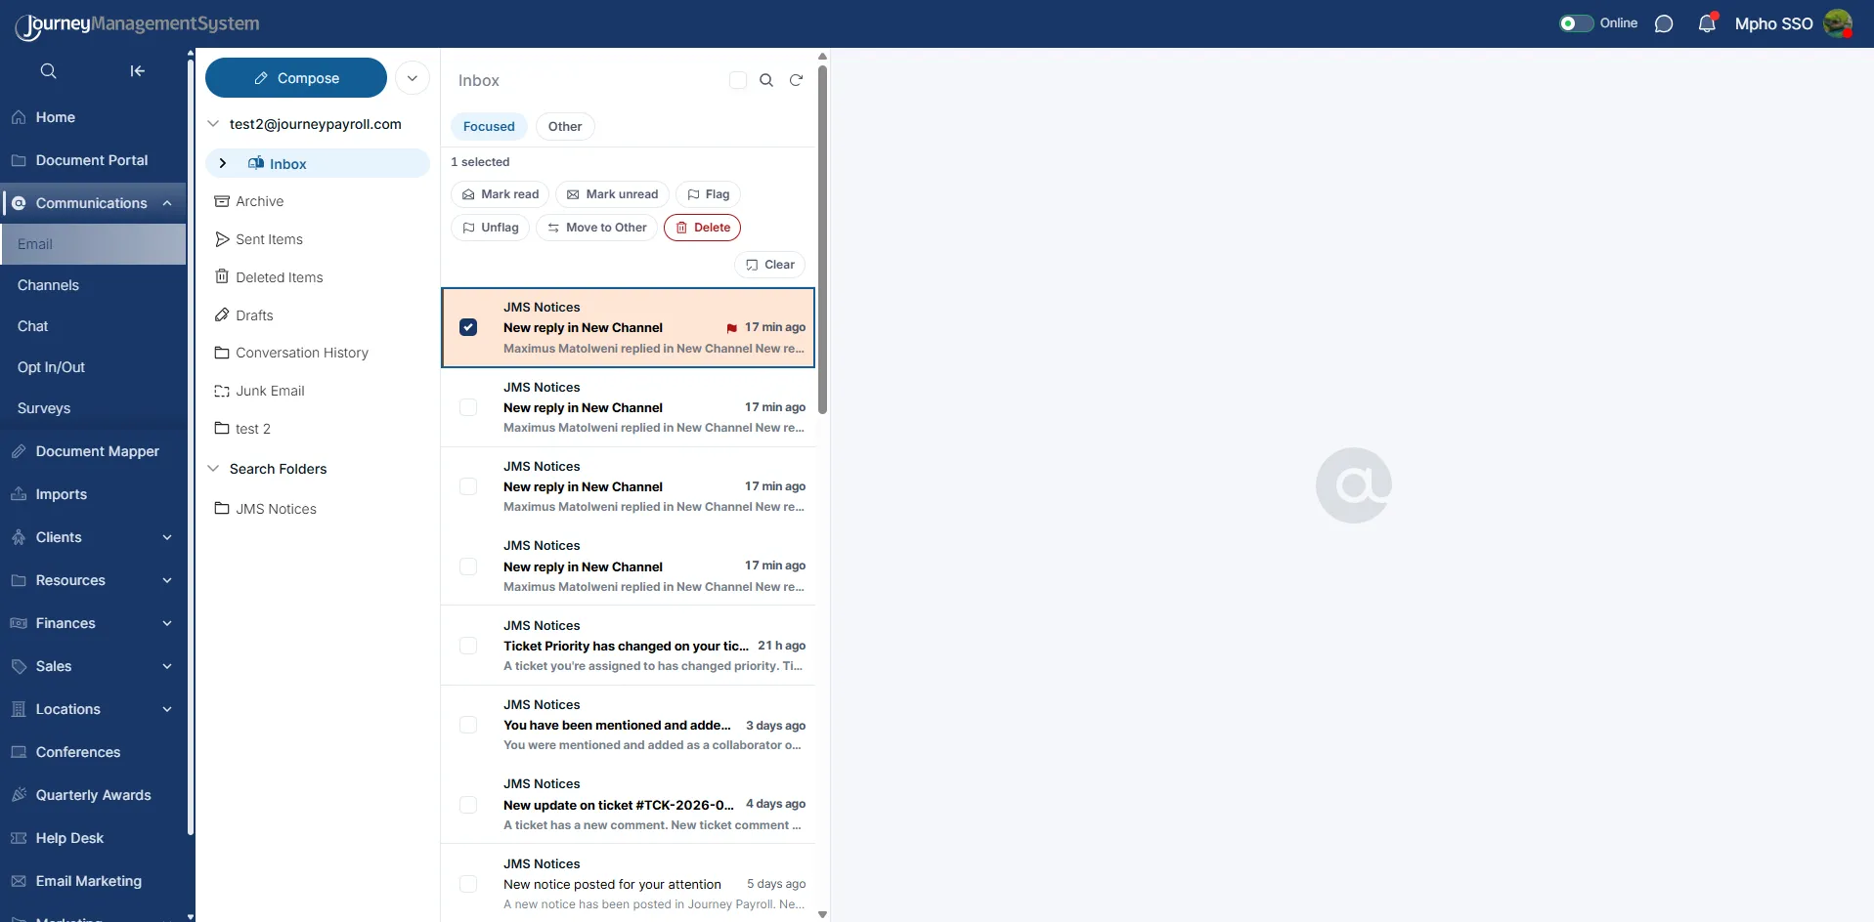Expand the Sales menu
Screen dimensions: 1874x922
167,666
